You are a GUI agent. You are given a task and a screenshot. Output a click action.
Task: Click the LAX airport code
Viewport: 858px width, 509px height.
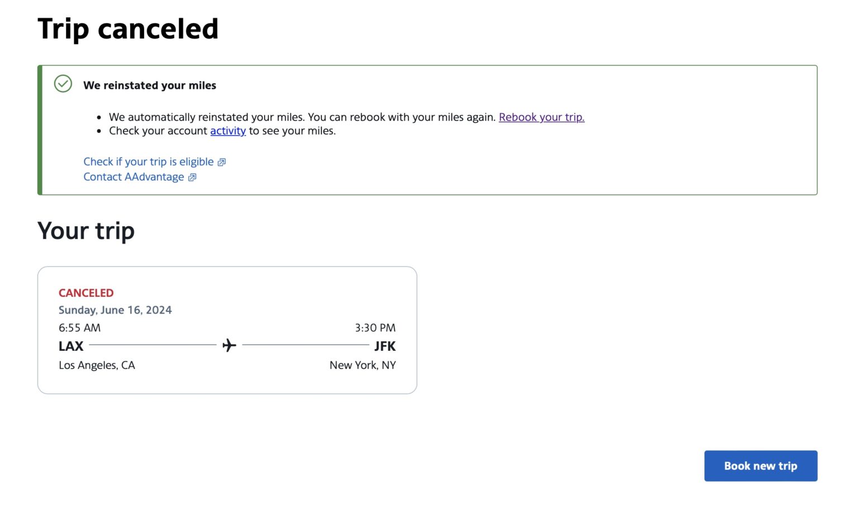70,346
